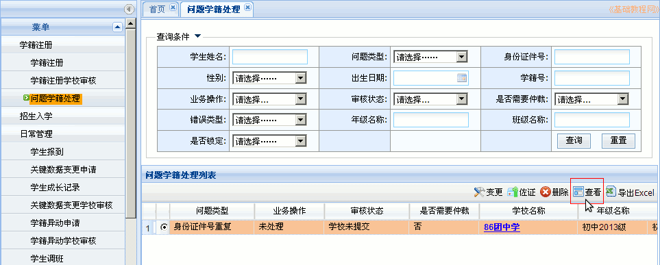Image resolution: width=660 pixels, height=265 pixels.
Task: Click the 查询 button
Action: coord(574,140)
